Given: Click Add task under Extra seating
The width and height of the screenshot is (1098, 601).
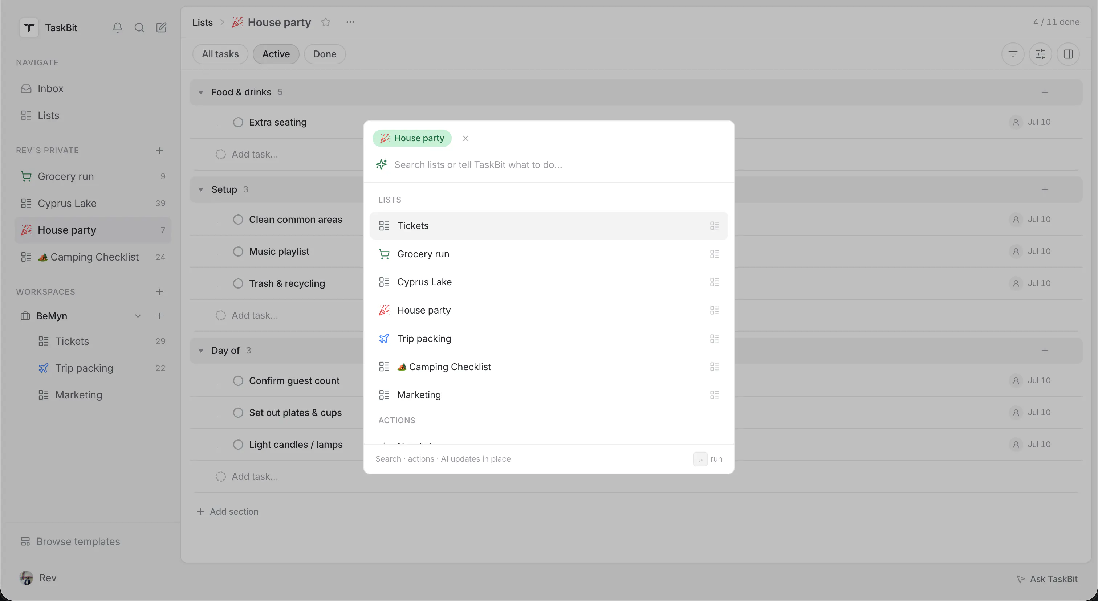Looking at the screenshot, I should pyautogui.click(x=255, y=154).
